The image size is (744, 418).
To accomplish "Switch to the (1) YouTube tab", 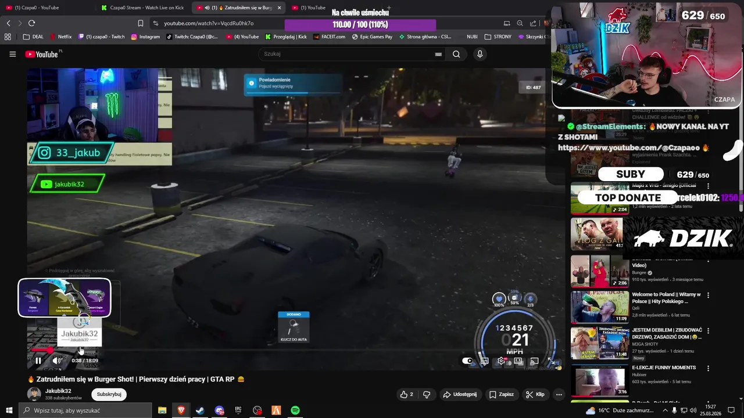I will click(x=308, y=8).
